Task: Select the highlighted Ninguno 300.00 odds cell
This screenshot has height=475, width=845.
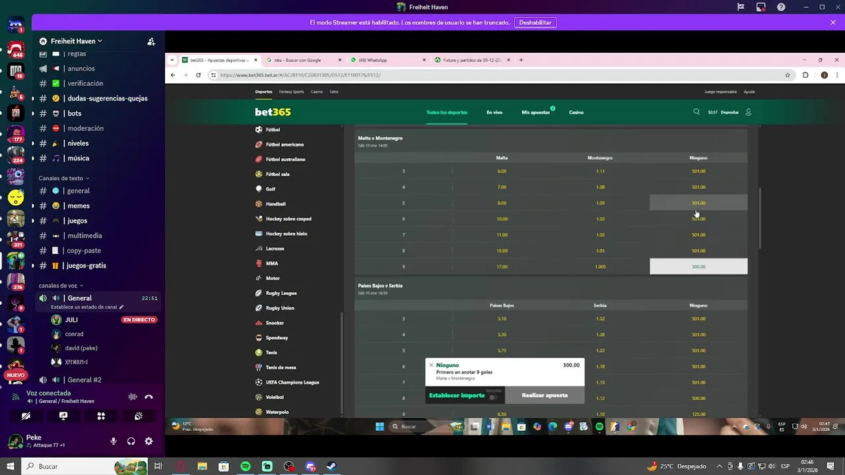Action: click(698, 267)
